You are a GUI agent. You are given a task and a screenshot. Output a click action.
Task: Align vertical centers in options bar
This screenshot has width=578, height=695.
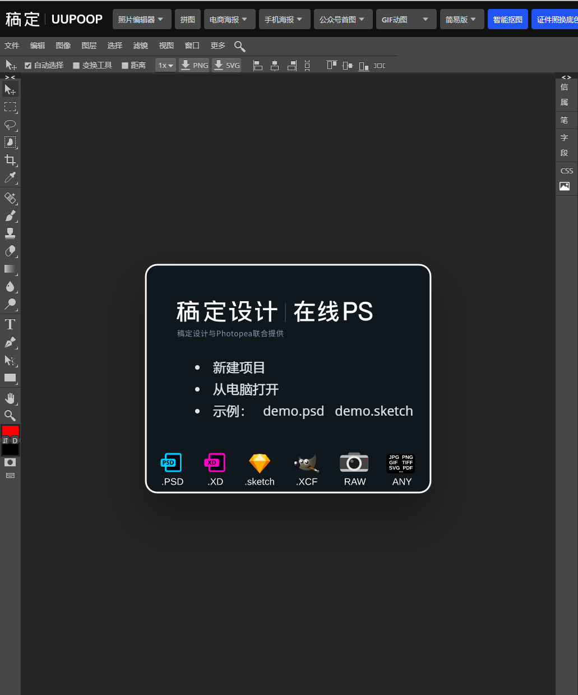point(348,66)
